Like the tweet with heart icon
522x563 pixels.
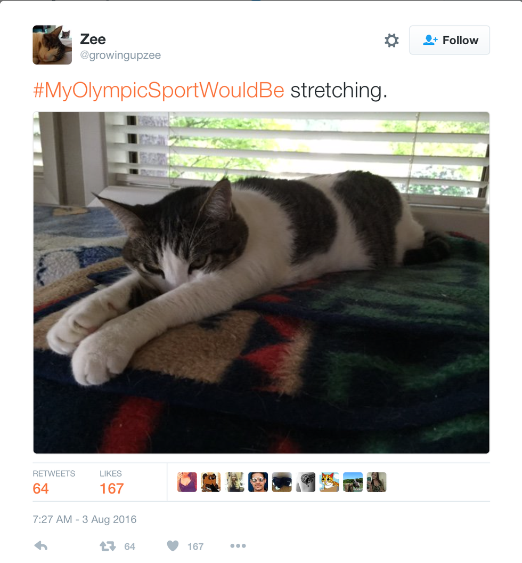(173, 546)
